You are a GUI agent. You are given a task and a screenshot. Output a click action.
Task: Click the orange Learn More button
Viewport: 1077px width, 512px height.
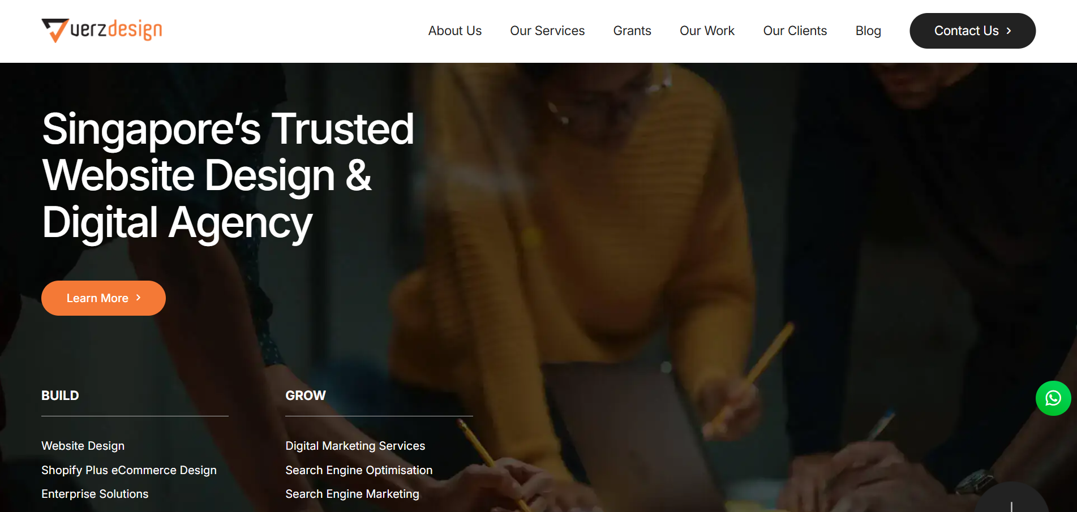[x=104, y=298]
